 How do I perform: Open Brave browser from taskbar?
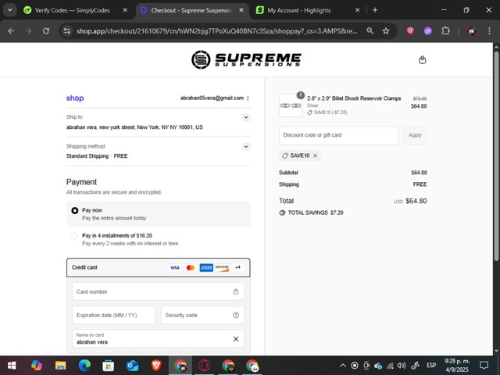[156, 366]
